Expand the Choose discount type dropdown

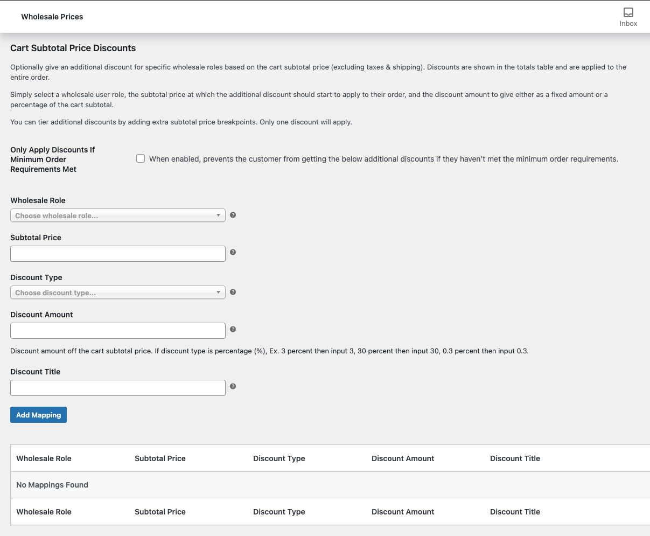pos(117,293)
